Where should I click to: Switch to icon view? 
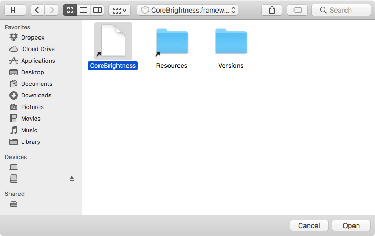click(70, 10)
